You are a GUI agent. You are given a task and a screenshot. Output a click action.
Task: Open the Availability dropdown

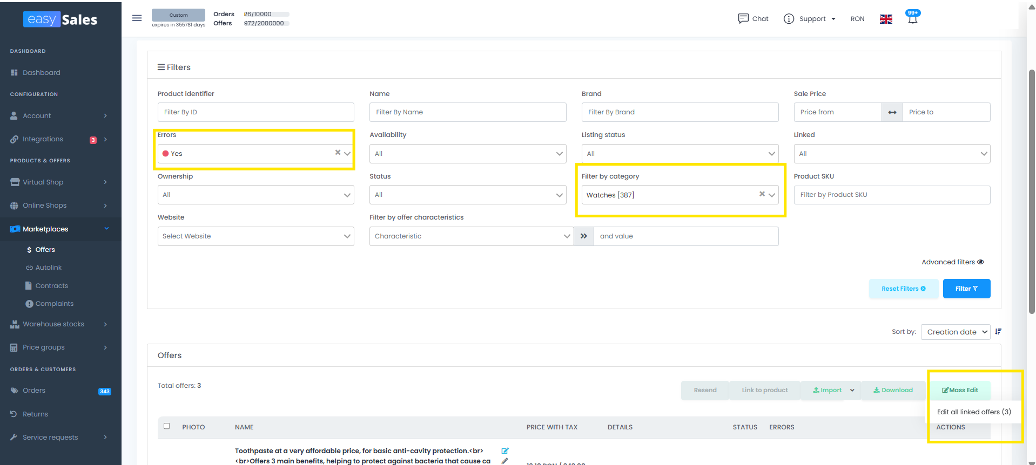point(468,154)
